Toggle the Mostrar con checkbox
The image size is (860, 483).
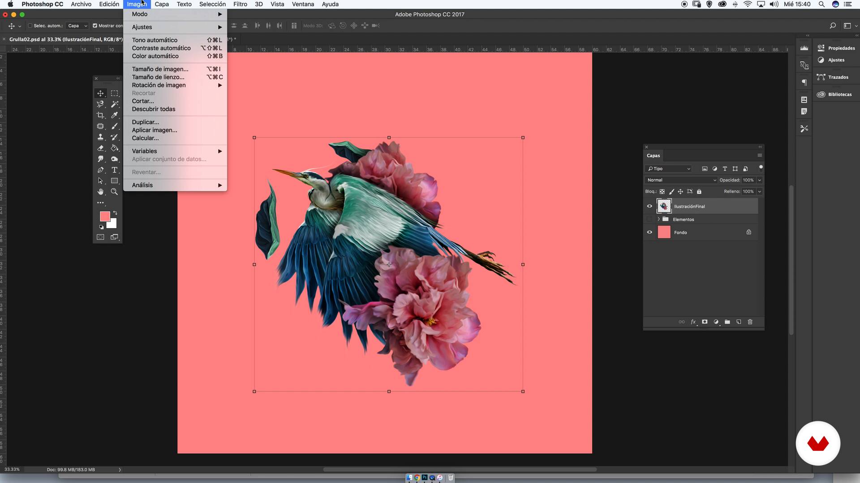pos(95,26)
